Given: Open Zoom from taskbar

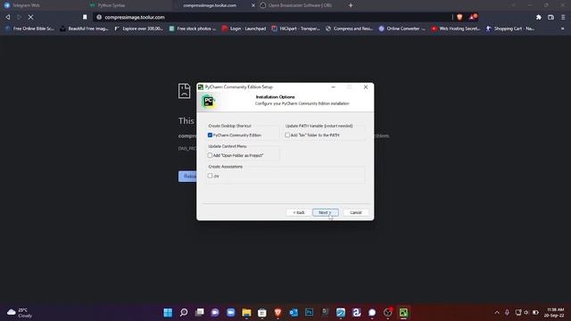Looking at the screenshot, I should [231, 312].
